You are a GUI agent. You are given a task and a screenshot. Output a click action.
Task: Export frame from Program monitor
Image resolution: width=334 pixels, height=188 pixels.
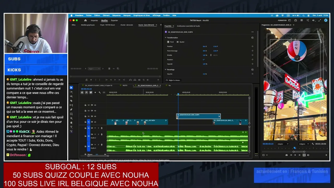pyautogui.click(x=287, y=155)
